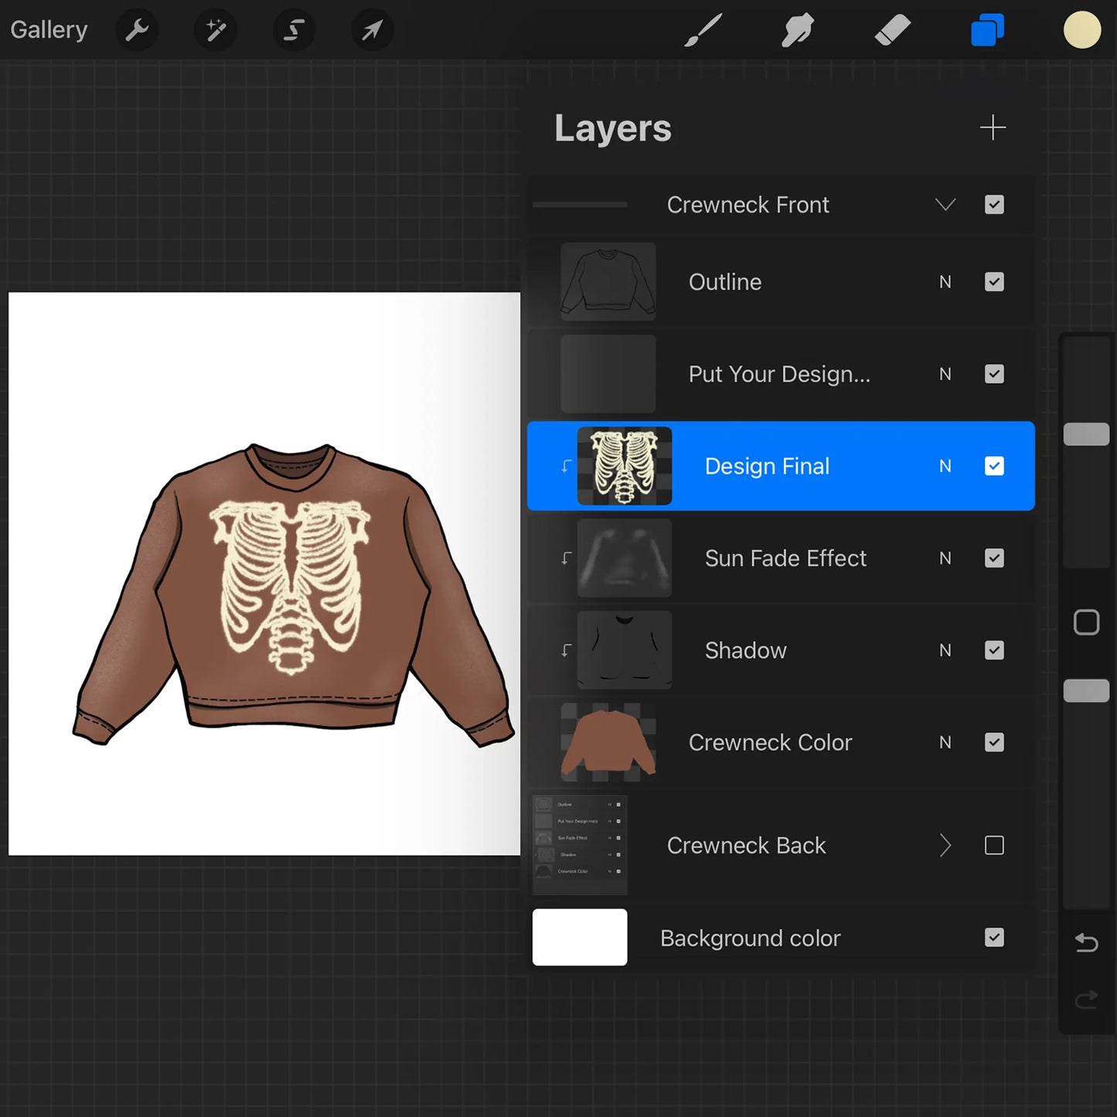
Task: Activate the Transform arrow tool
Action: click(x=373, y=31)
